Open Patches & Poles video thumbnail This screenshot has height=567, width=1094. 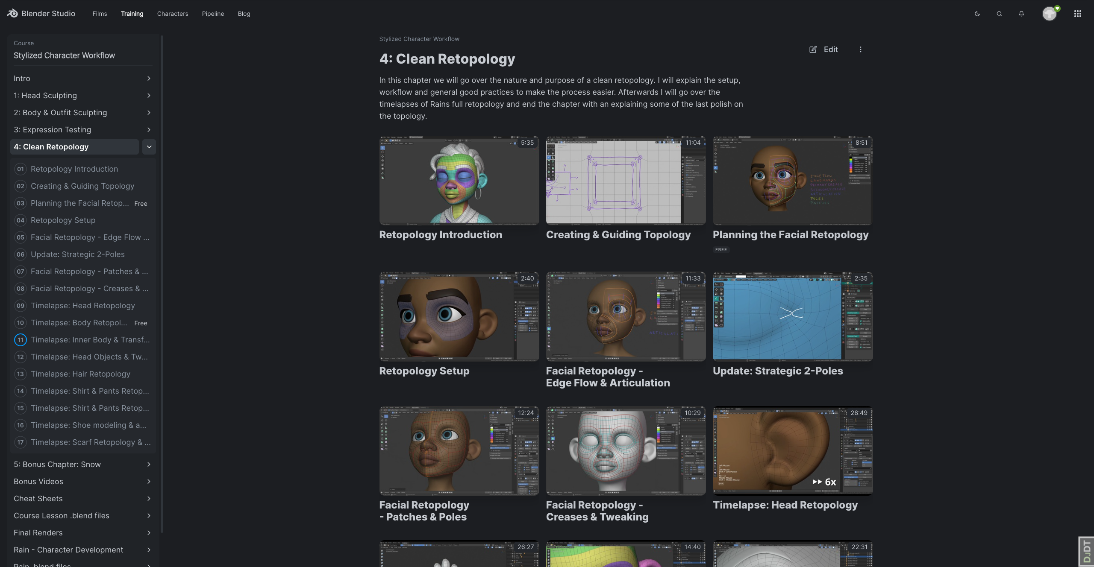click(x=459, y=451)
